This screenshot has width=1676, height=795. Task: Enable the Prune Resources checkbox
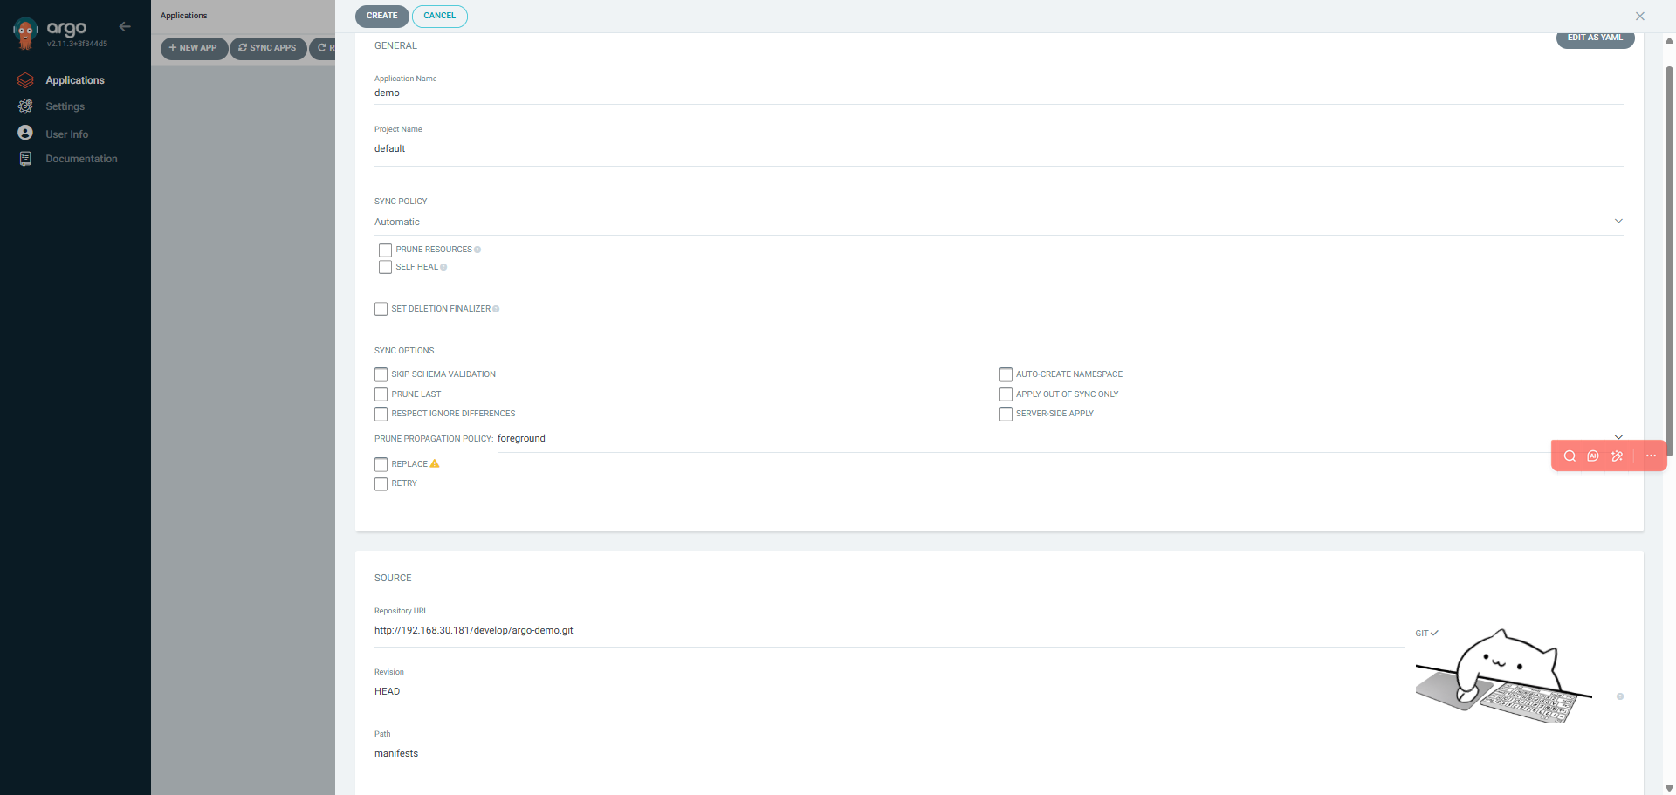[x=385, y=250]
